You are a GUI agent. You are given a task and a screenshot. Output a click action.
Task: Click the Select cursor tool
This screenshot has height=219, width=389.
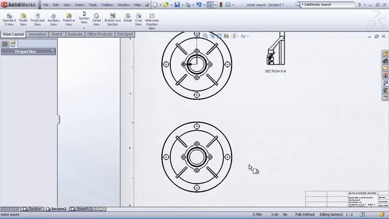(210, 4)
